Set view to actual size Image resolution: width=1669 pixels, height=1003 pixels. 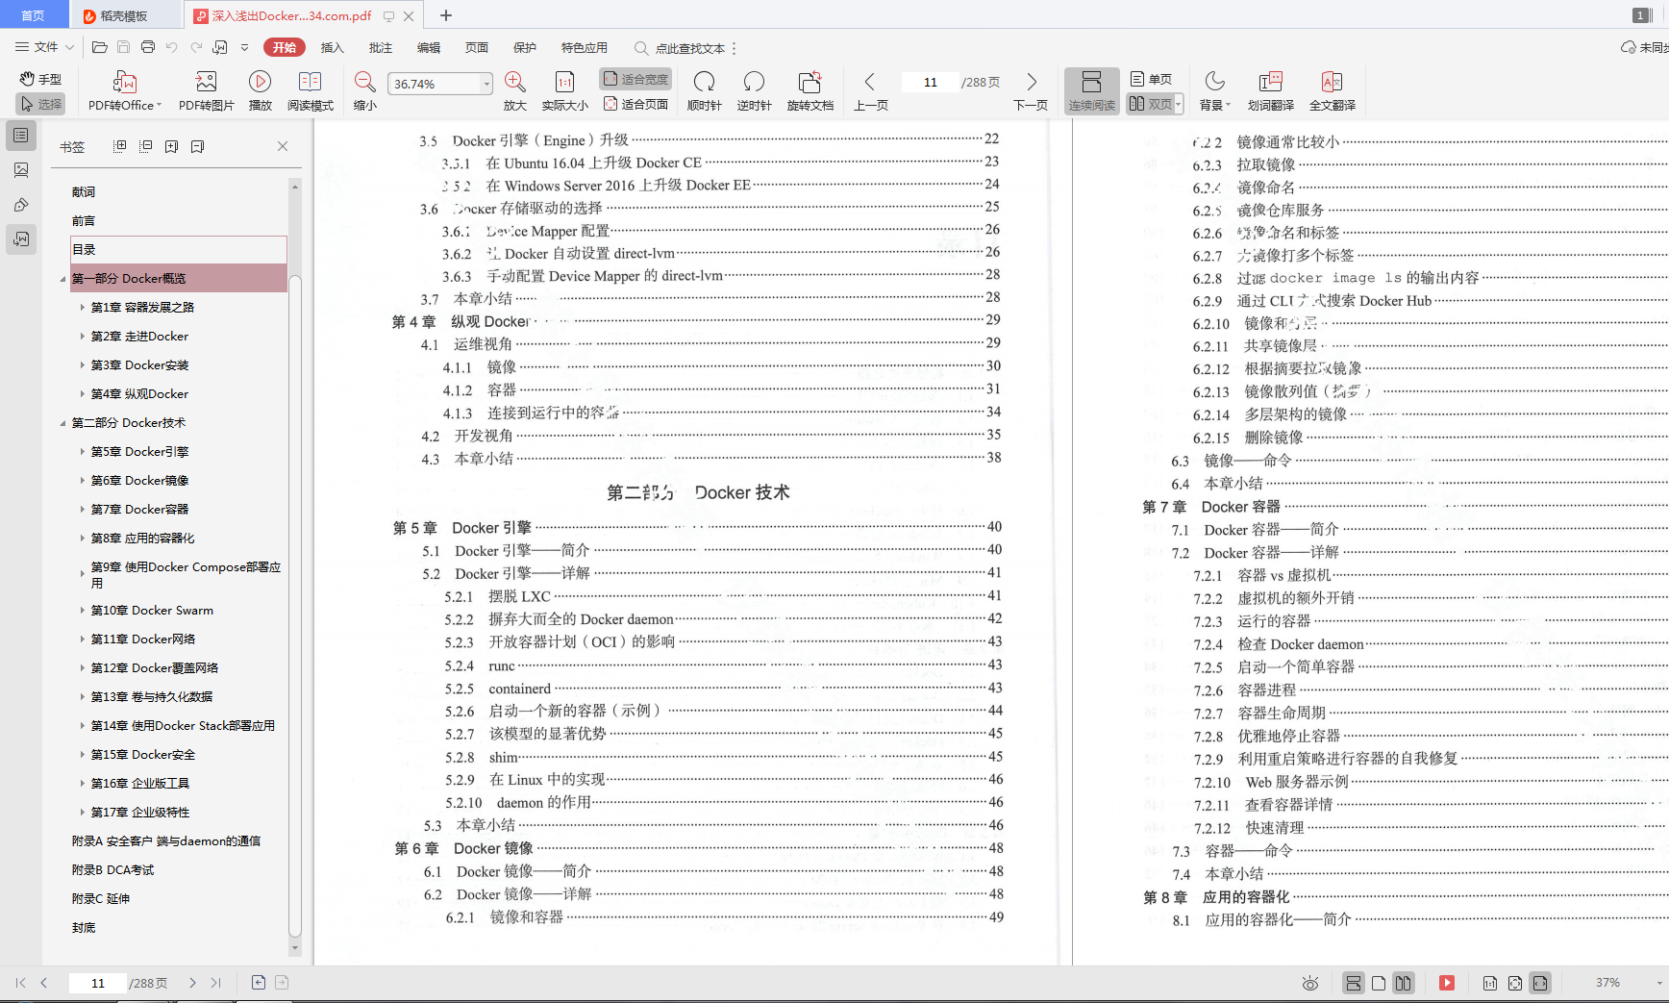tap(565, 91)
